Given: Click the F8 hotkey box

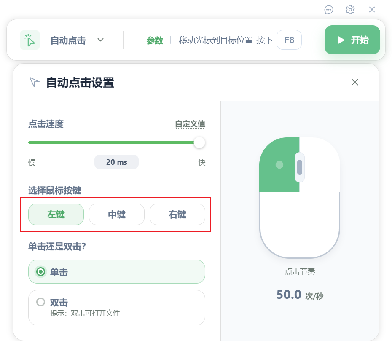Looking at the screenshot, I should click(289, 40).
